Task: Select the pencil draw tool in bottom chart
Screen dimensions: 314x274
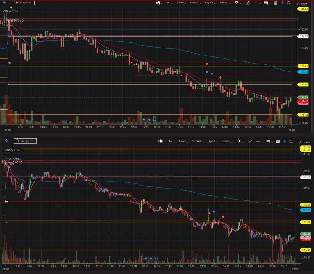Action: (x=250, y=142)
